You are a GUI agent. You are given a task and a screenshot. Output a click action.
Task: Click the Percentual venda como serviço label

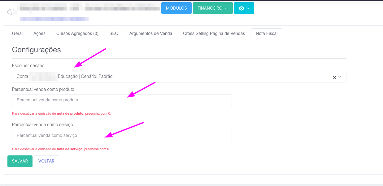[x=42, y=125]
